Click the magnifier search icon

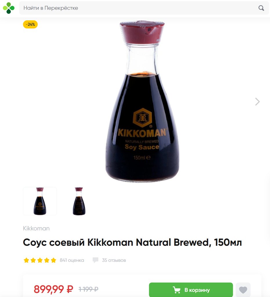[x=261, y=8]
